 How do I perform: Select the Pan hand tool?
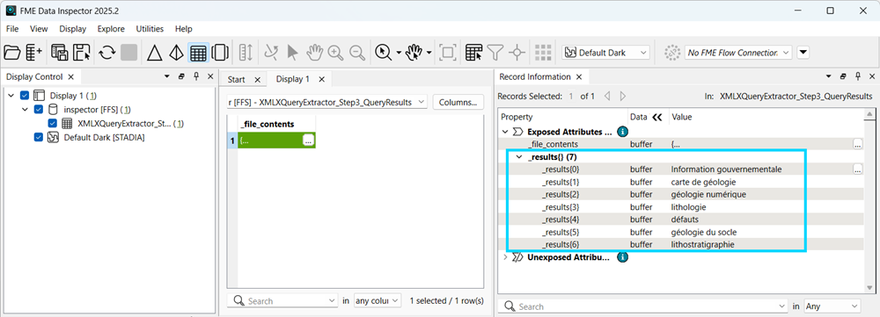(314, 53)
